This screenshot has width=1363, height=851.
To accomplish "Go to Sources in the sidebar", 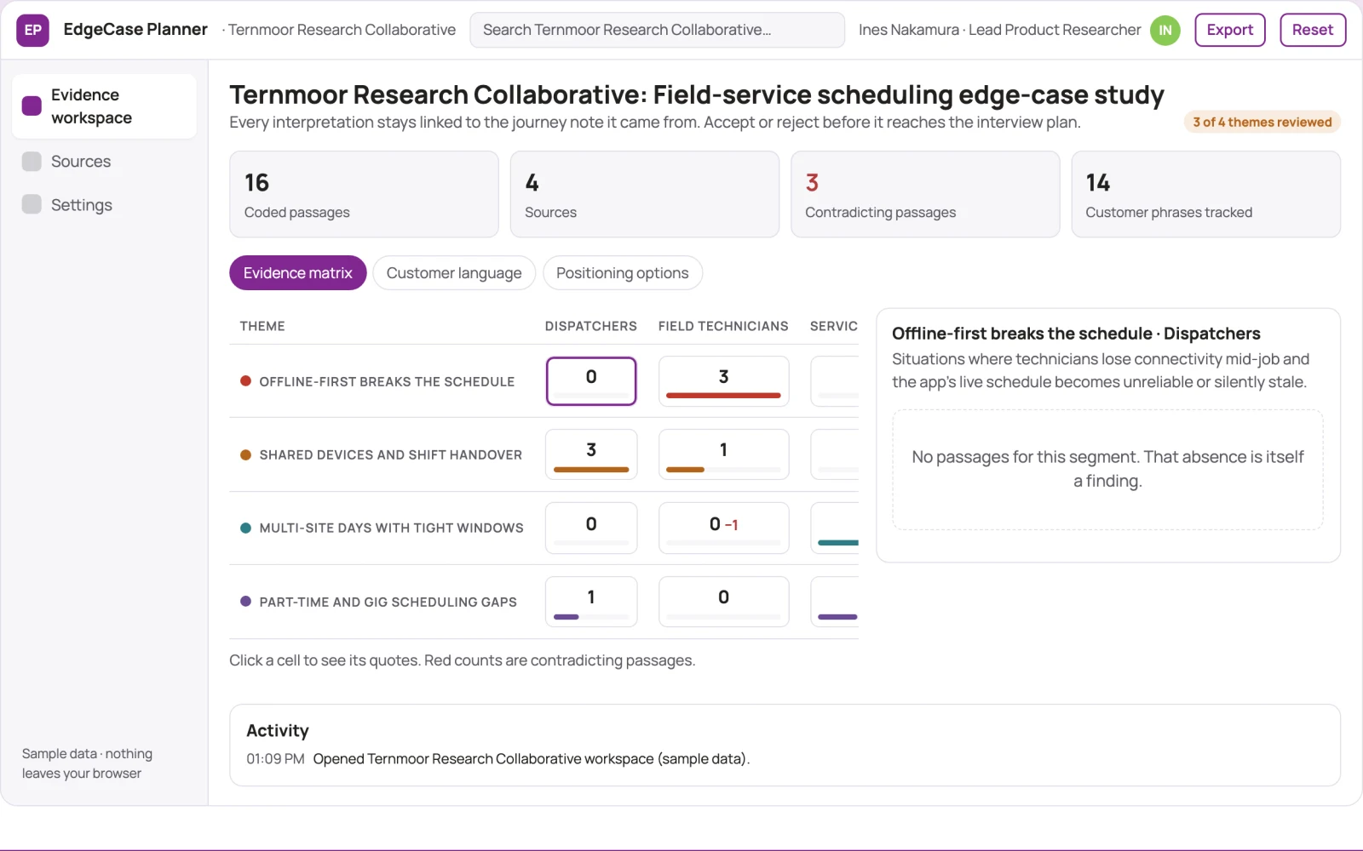I will (x=104, y=161).
